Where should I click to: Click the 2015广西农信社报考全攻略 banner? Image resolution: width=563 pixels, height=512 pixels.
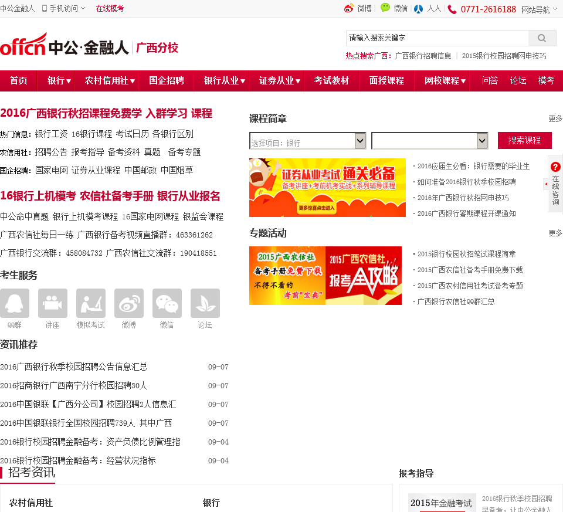[x=364, y=276]
